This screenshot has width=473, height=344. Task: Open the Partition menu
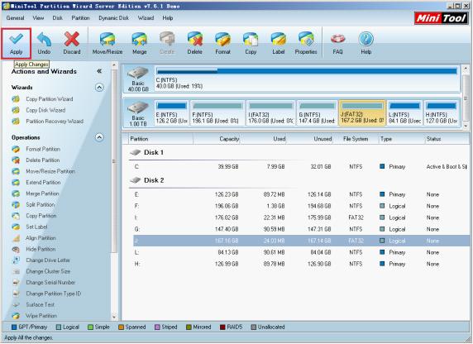pos(80,18)
